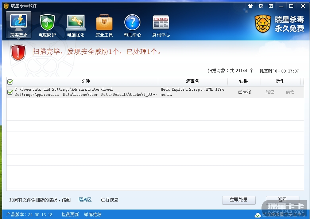Click the small lion icon in title bar
This screenshot has width=310, height=219.
point(6,6)
